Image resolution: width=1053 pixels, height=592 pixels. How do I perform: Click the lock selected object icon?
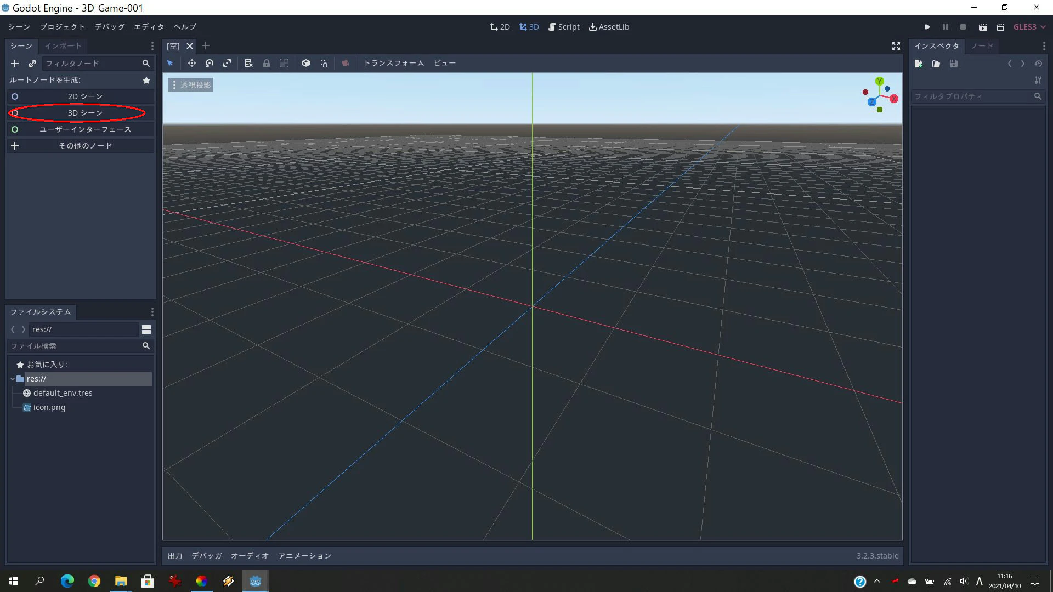click(266, 64)
